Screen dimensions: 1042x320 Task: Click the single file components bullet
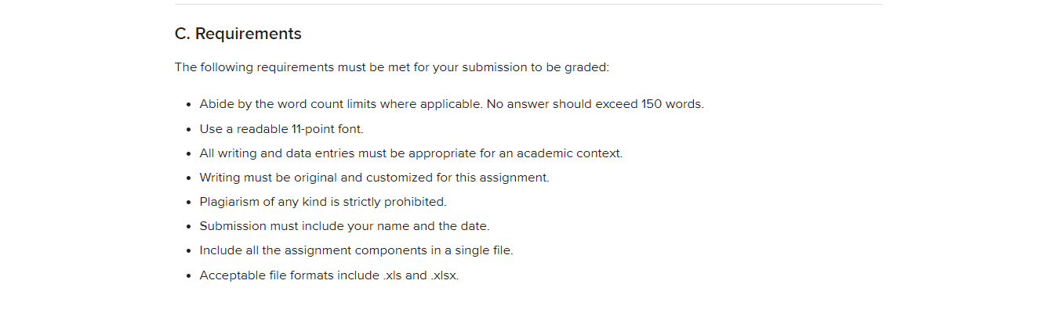tap(356, 250)
